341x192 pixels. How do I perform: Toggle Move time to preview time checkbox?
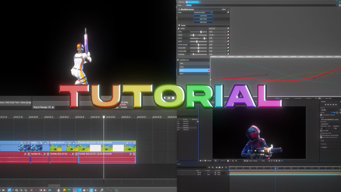coord(321,137)
